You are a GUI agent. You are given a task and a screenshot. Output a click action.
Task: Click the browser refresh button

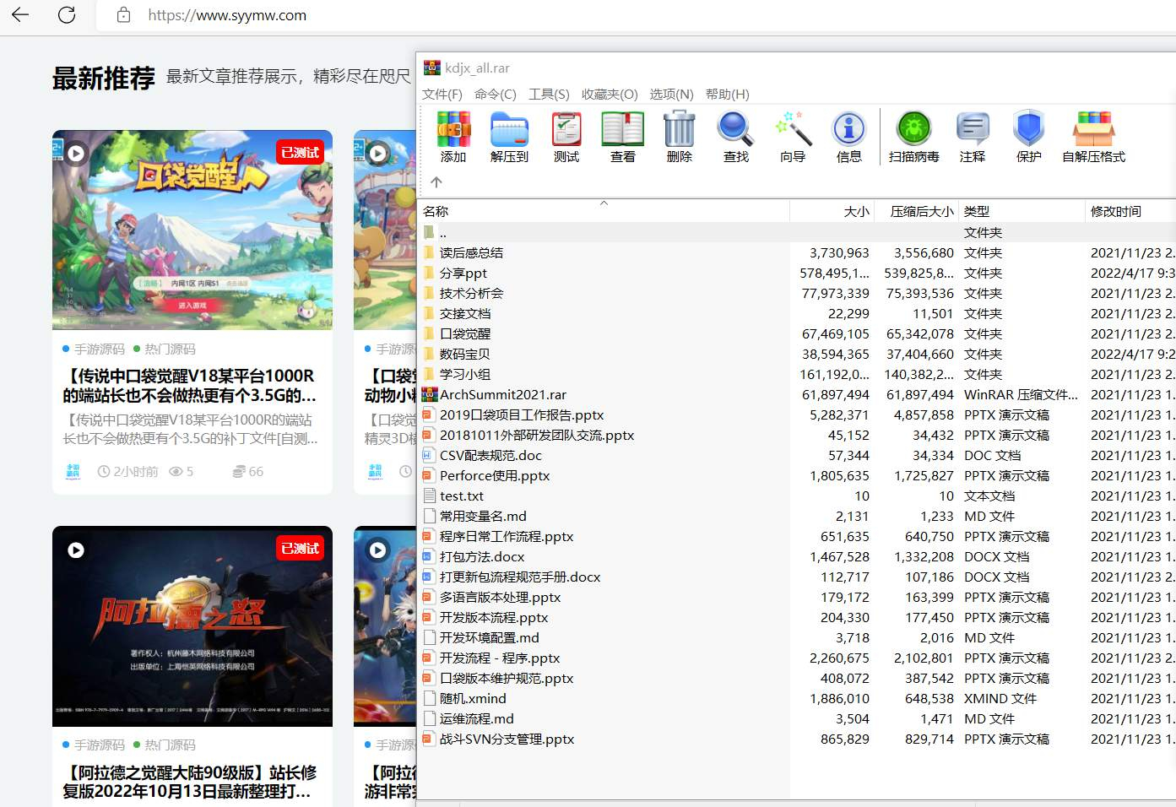(x=67, y=15)
